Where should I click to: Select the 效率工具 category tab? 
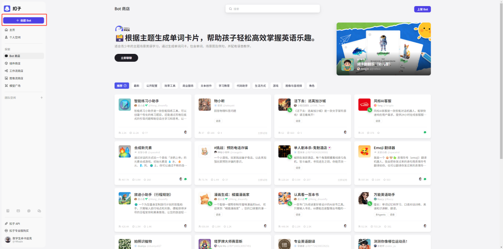pos(170,86)
